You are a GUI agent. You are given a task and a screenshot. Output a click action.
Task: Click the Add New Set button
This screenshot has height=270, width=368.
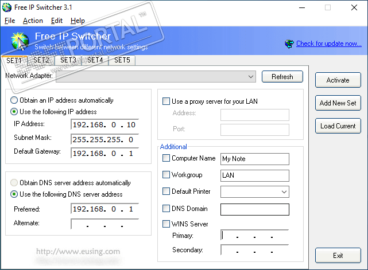[338, 103]
